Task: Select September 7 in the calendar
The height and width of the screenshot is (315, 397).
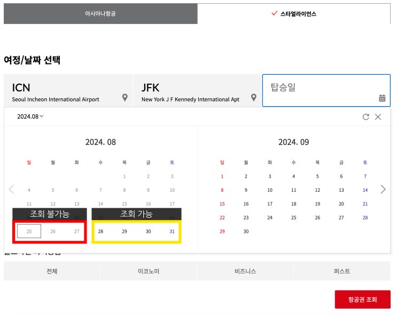Action: (x=365, y=176)
